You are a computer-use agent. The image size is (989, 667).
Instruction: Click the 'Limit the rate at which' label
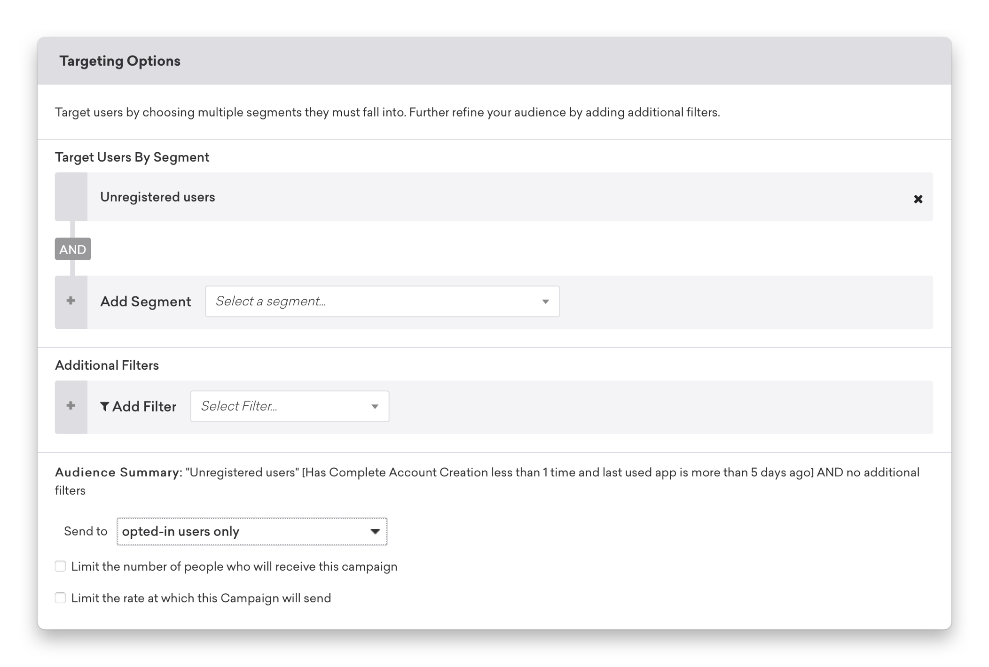pos(201,598)
